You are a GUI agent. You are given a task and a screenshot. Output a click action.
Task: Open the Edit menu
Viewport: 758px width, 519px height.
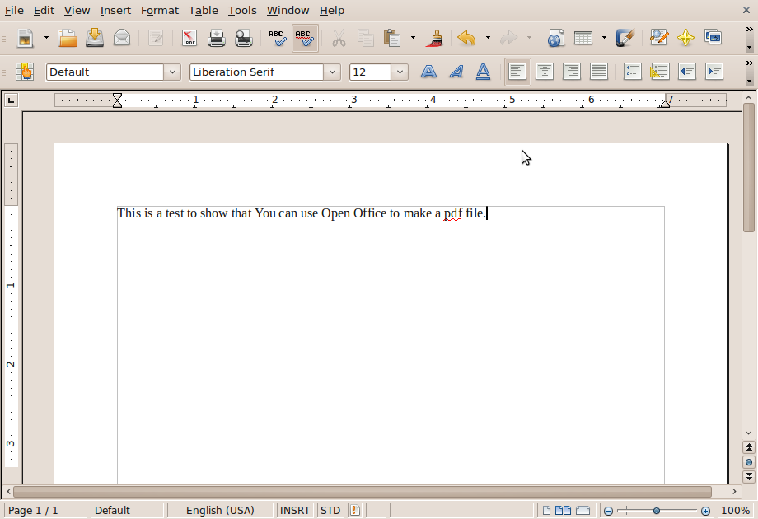point(44,10)
